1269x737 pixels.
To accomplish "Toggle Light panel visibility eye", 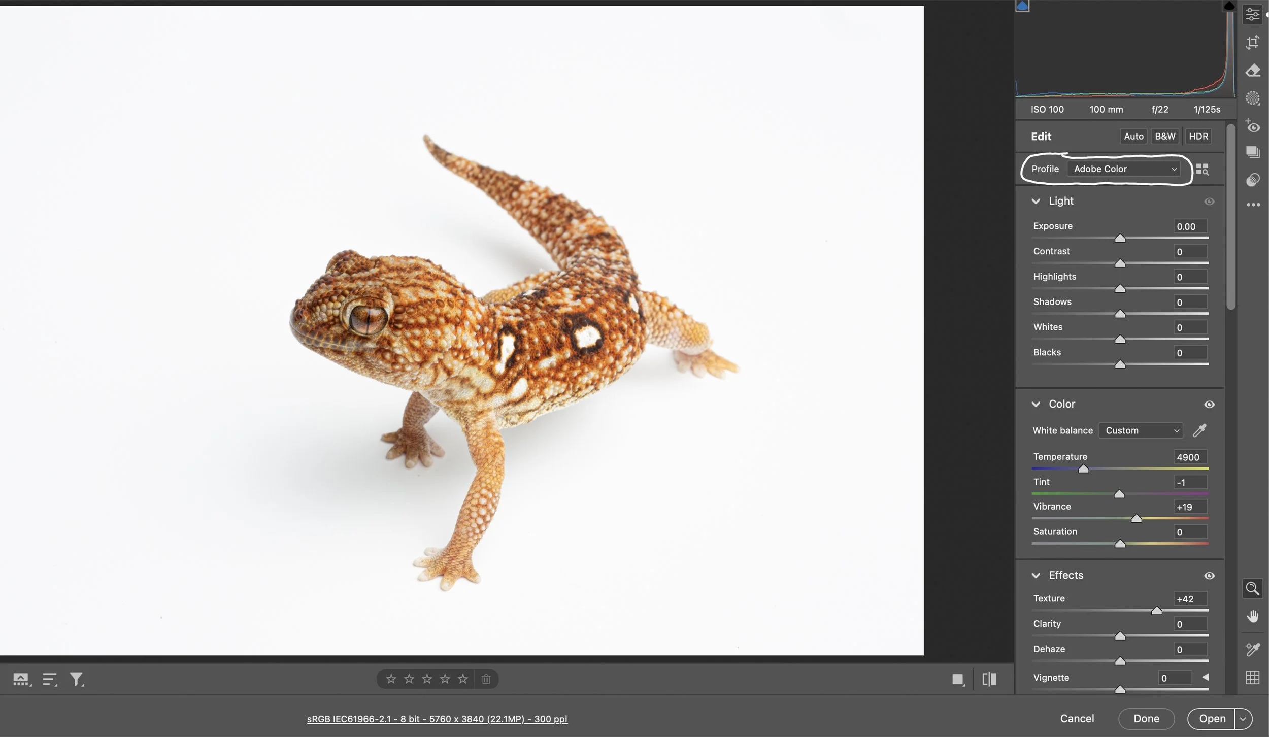I will [x=1209, y=202].
